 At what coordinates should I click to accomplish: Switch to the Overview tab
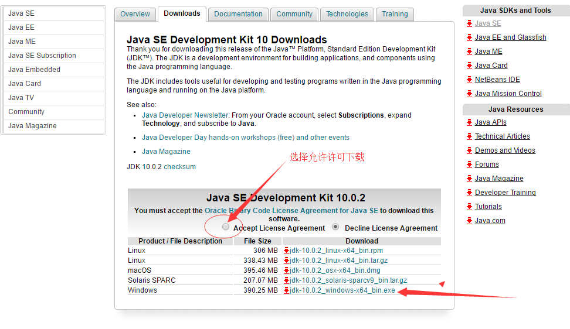tap(135, 14)
